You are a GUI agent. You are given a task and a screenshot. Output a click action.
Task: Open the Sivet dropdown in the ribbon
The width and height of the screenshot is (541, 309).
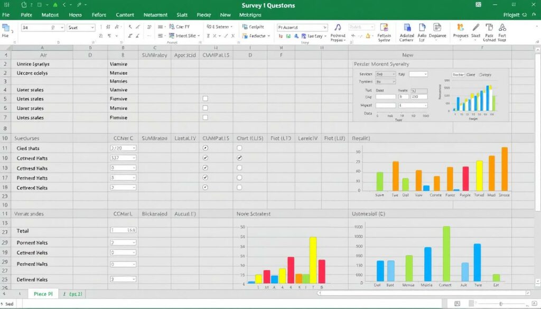(x=92, y=27)
